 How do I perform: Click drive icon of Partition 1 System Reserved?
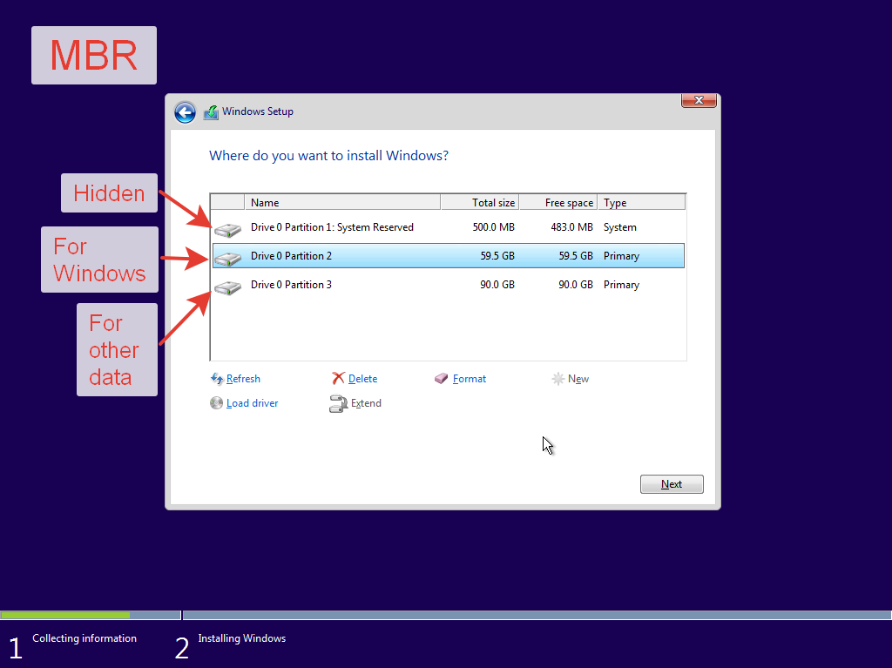pos(227,230)
